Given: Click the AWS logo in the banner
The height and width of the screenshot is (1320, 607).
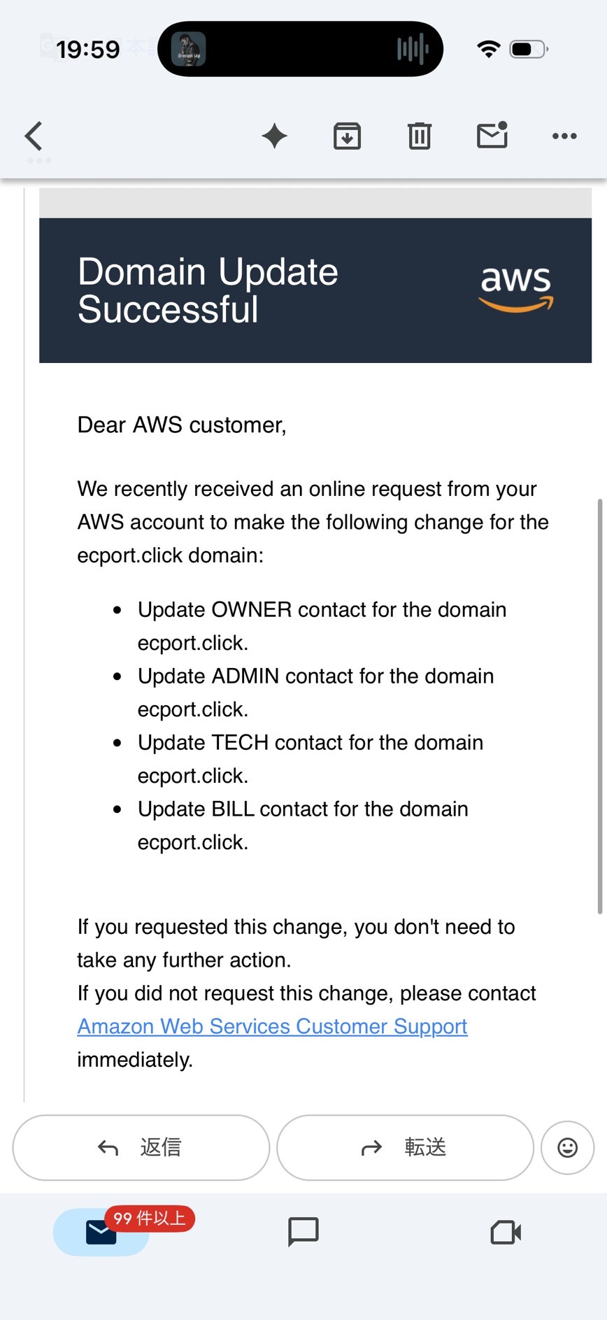Looking at the screenshot, I should pyautogui.click(x=515, y=288).
